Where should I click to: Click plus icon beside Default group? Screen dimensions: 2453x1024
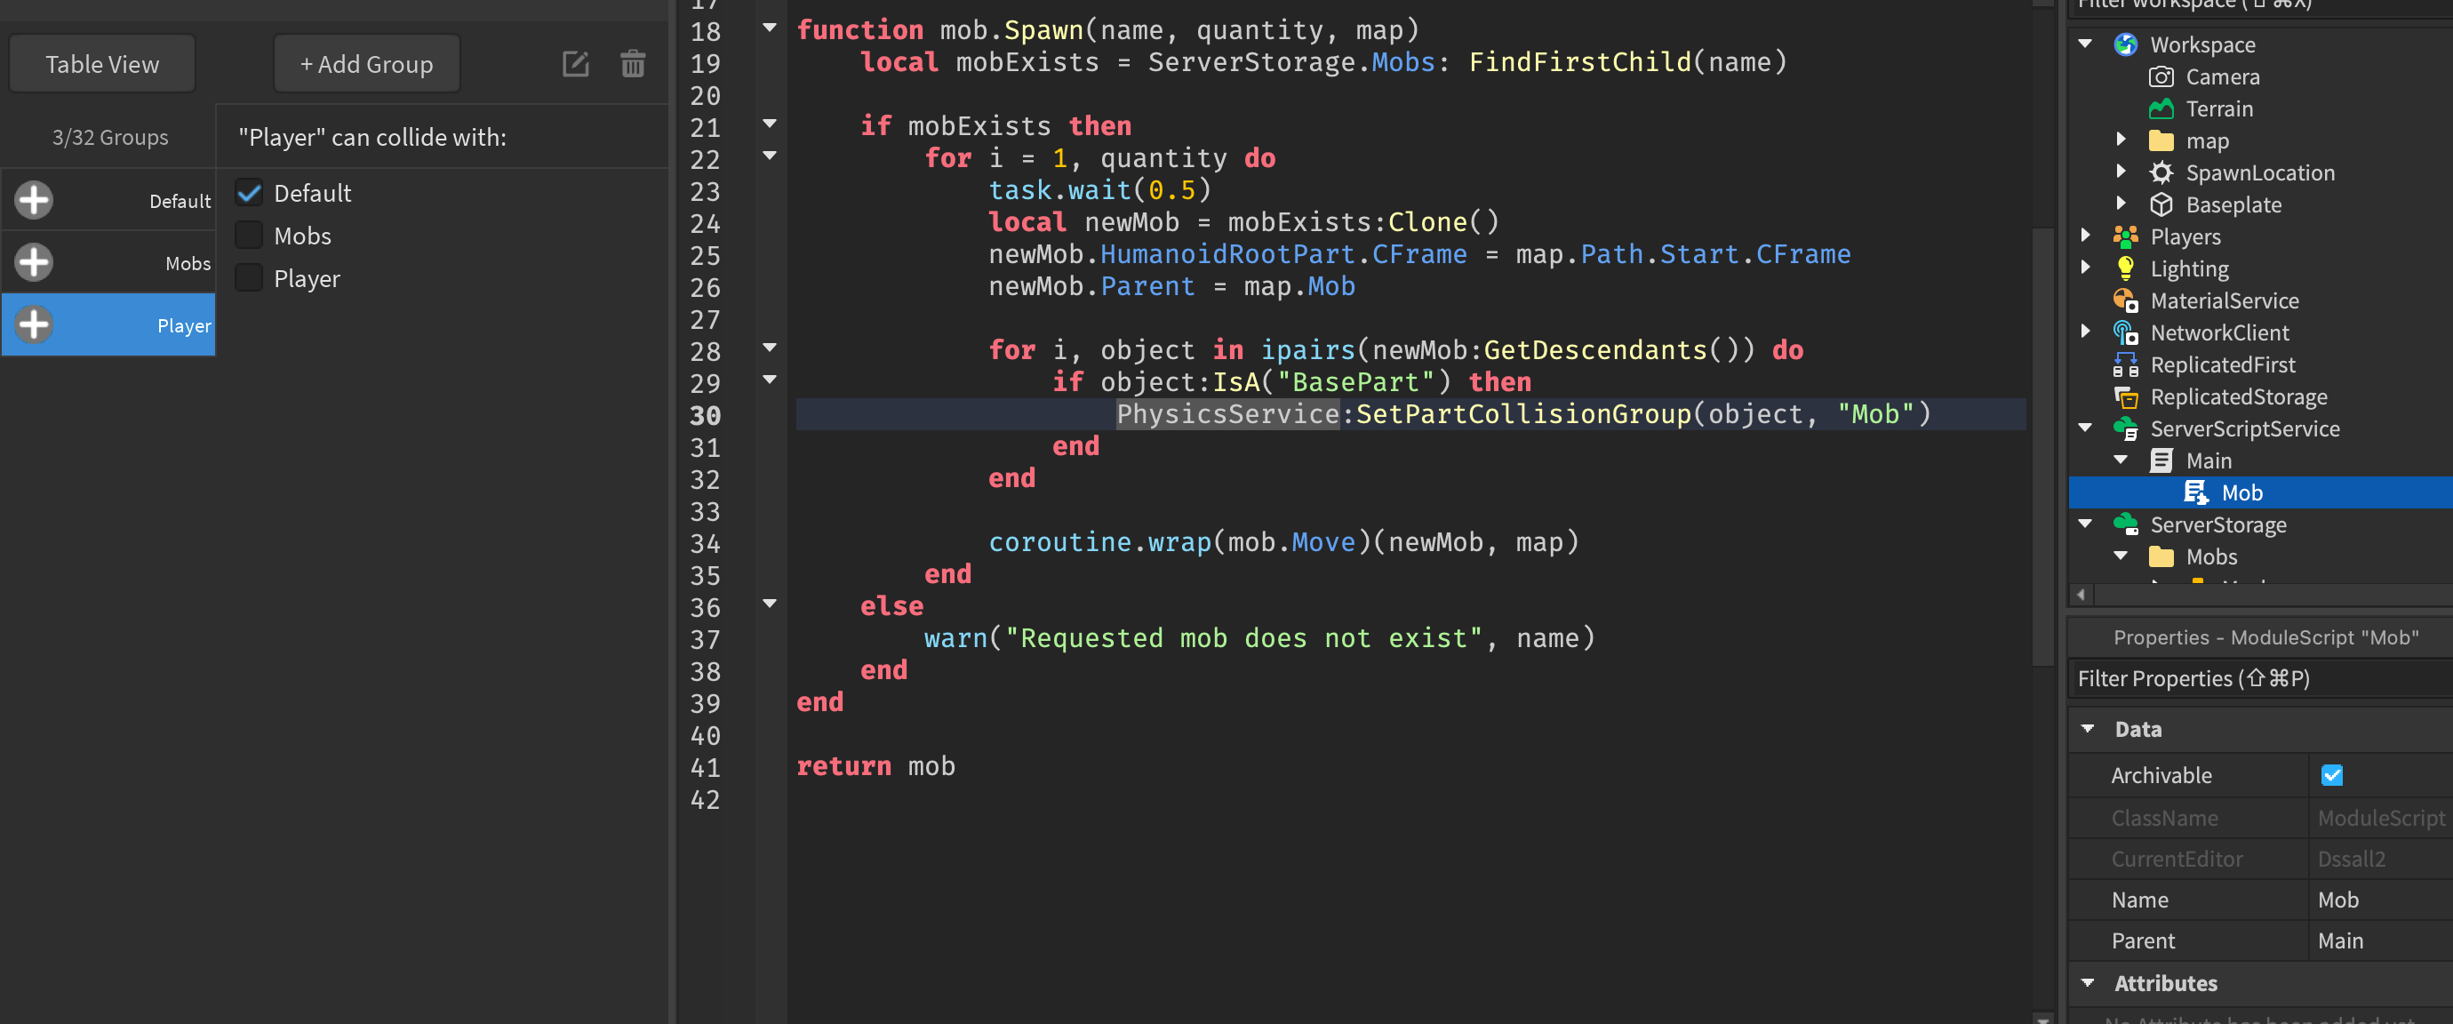pos(35,200)
